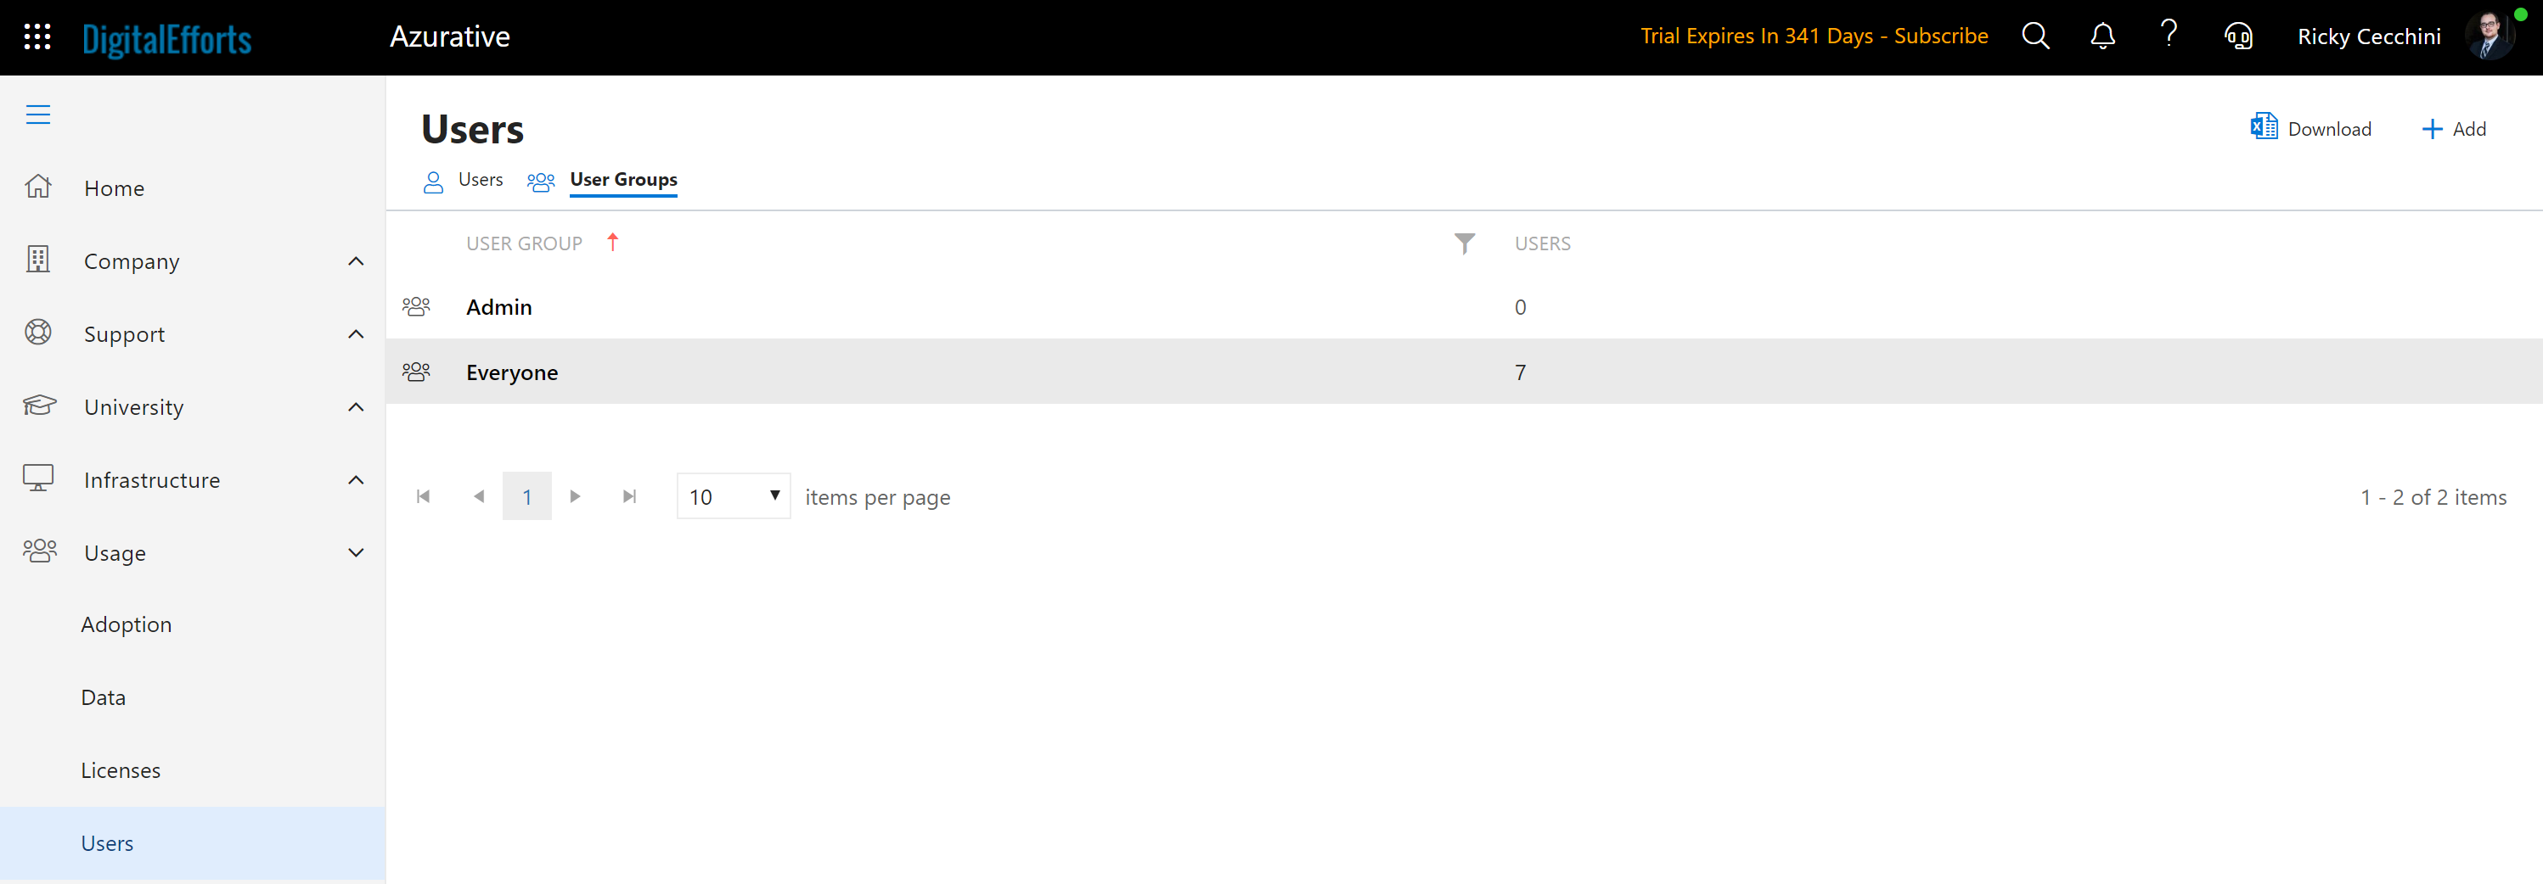Click the single-user icon beside Users tab
The height and width of the screenshot is (884, 2543).
click(x=433, y=182)
